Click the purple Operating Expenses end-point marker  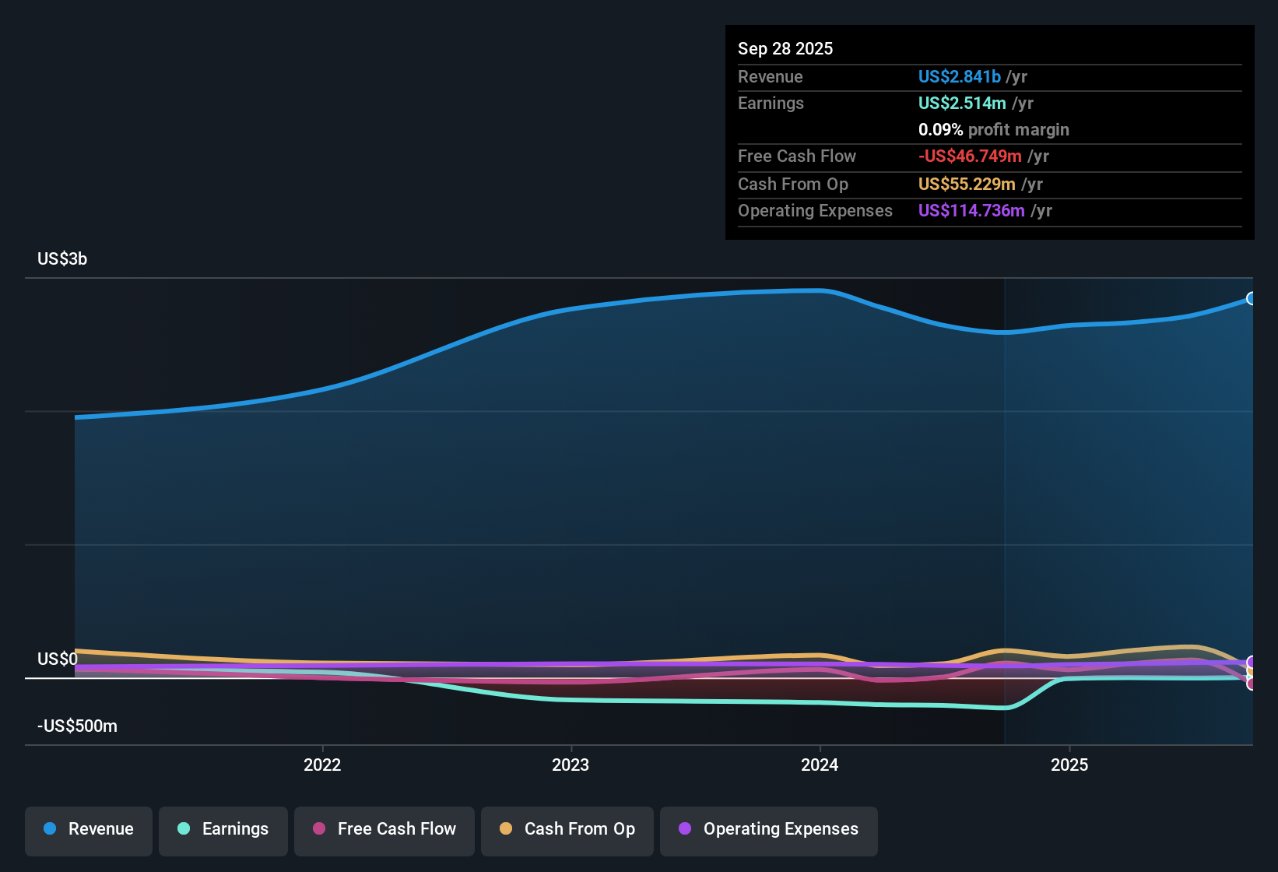coord(1252,663)
